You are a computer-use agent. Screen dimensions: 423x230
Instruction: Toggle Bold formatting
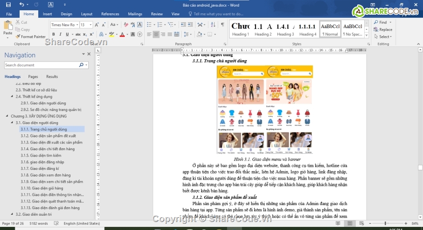pos(53,34)
